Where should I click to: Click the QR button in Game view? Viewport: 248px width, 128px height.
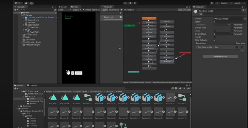pos(73,73)
